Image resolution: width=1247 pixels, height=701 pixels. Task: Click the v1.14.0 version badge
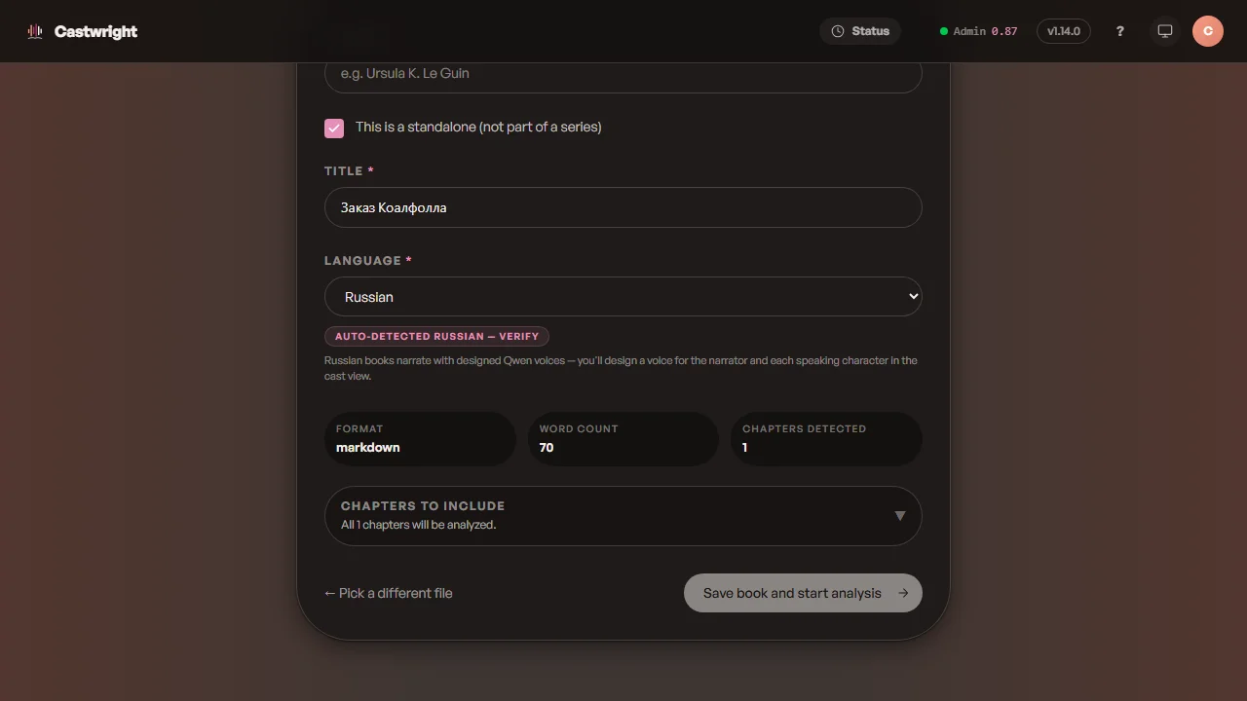(1064, 31)
